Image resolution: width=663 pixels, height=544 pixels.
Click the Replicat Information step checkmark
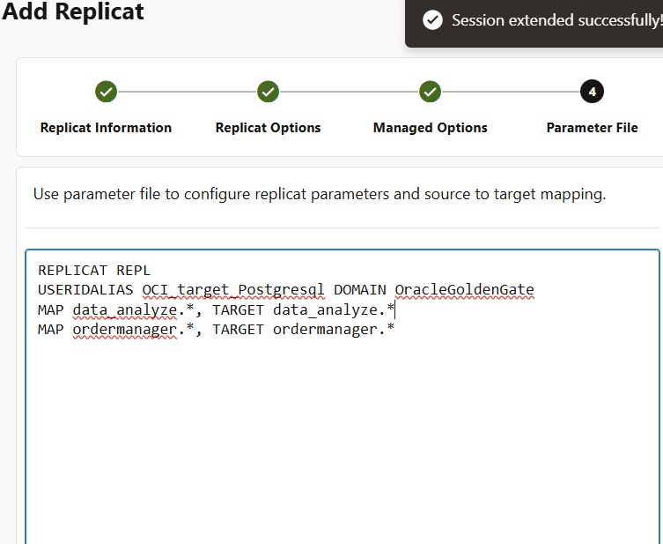point(106,92)
